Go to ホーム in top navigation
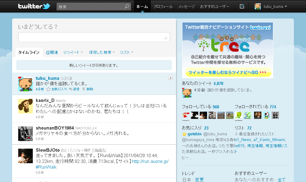The height and width of the screenshot is (182, 306). point(142,6)
